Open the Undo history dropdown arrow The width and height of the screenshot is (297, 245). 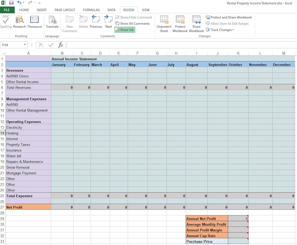click(x=24, y=3)
